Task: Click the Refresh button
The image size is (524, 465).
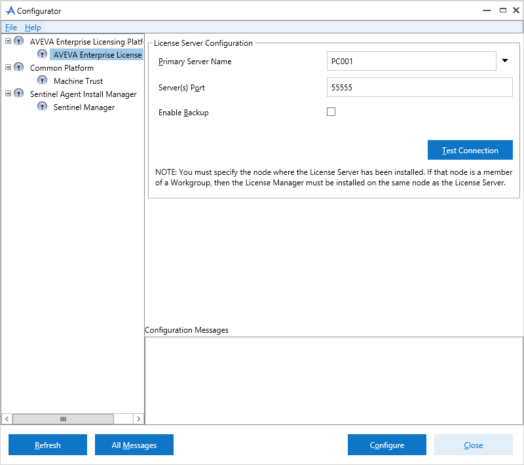Action: [x=48, y=445]
